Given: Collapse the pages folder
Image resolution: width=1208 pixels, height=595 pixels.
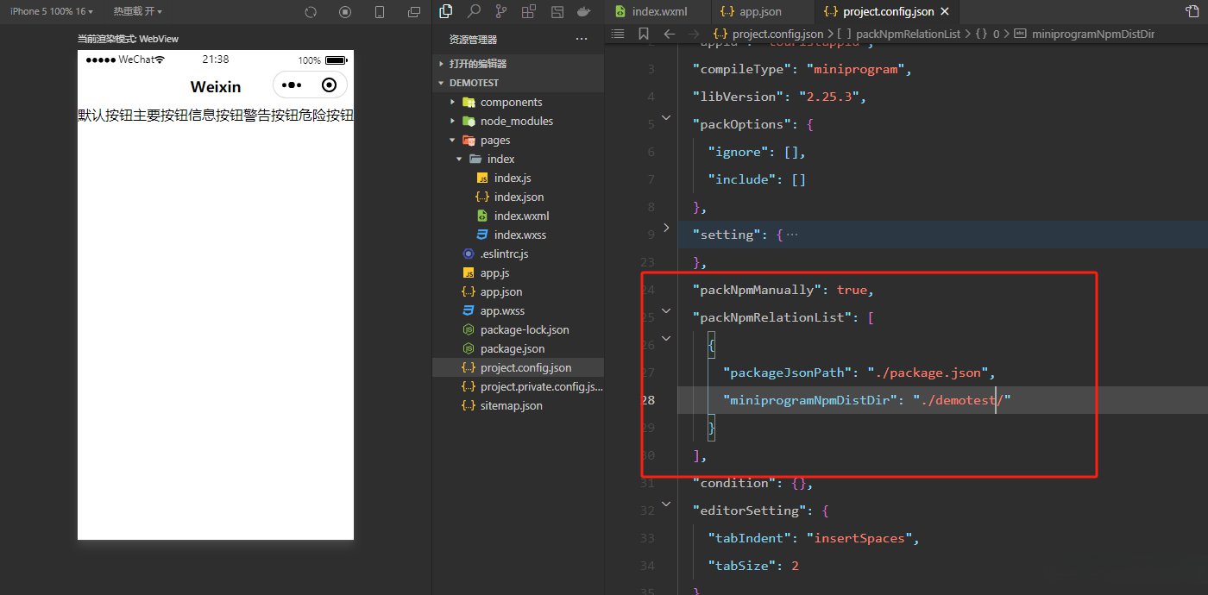Looking at the screenshot, I should coord(452,141).
